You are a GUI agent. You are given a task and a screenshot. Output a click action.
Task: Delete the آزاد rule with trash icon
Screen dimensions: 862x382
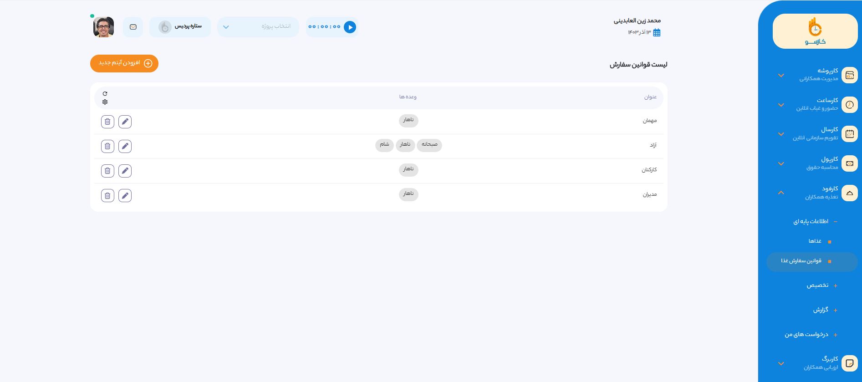[107, 146]
